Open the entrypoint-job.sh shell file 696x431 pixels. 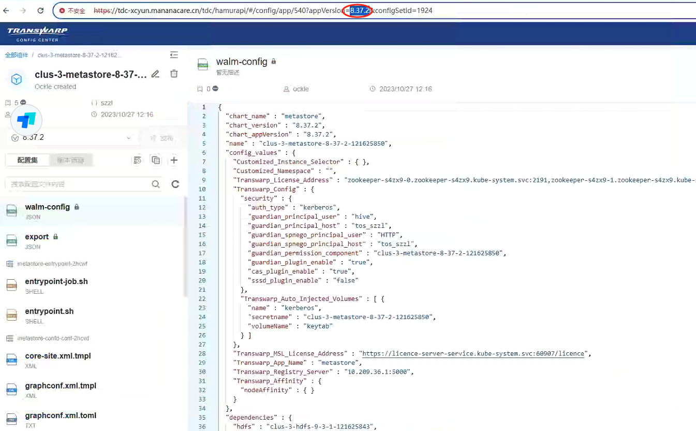tap(56, 282)
